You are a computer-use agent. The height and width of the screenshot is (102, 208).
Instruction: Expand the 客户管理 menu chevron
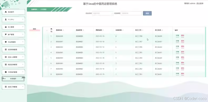(23, 34)
